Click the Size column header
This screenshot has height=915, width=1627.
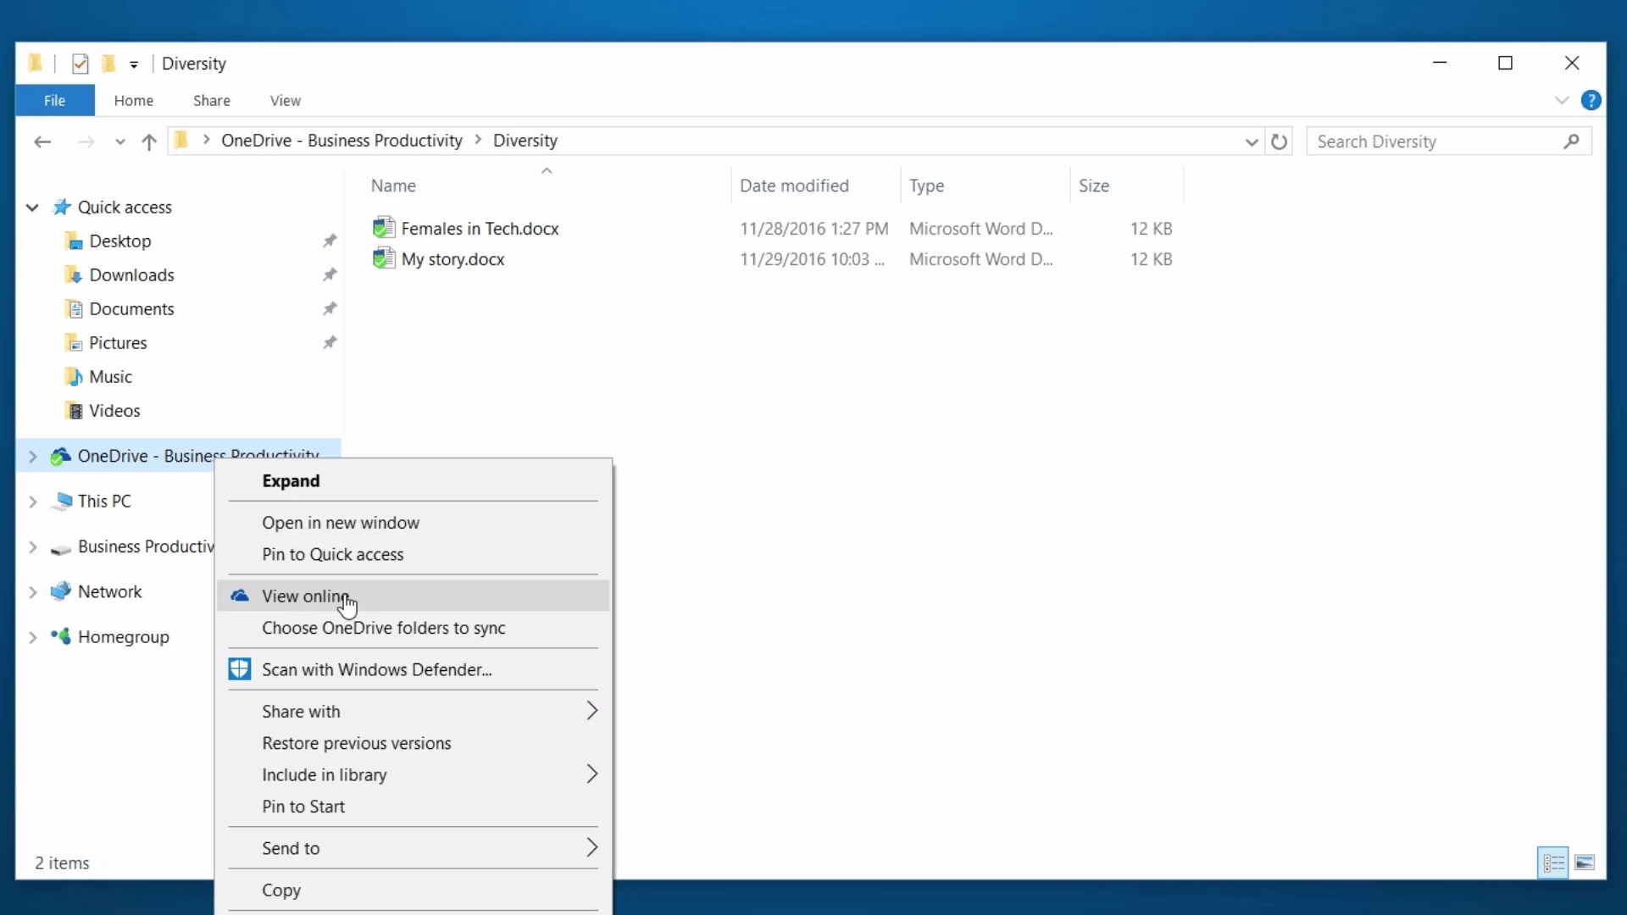1126,186
